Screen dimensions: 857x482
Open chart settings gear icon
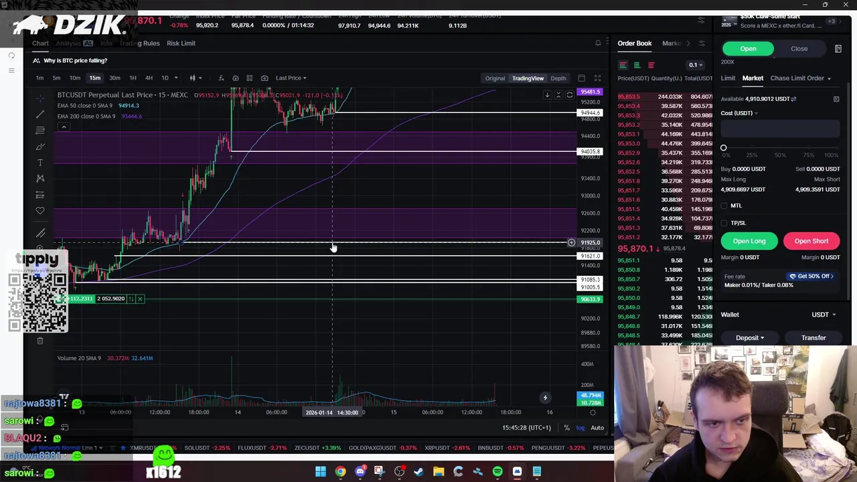point(593,412)
